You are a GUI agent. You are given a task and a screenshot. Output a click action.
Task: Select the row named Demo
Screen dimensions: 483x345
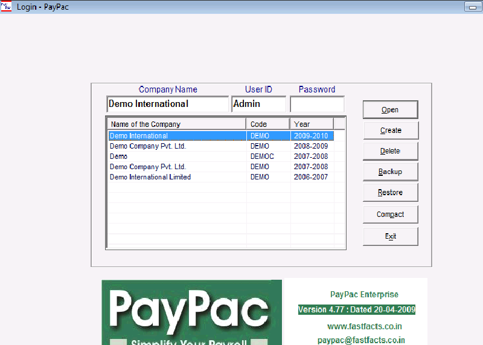click(221, 156)
